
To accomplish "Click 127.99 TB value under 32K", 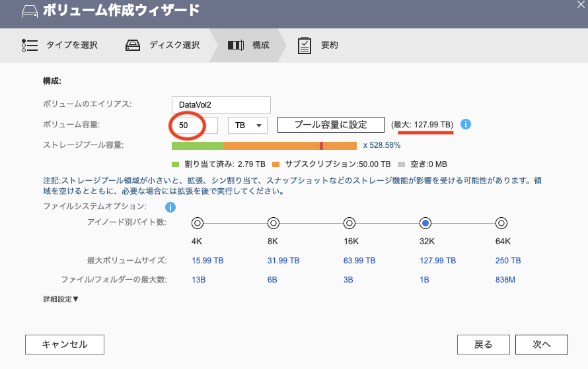I will (x=437, y=261).
